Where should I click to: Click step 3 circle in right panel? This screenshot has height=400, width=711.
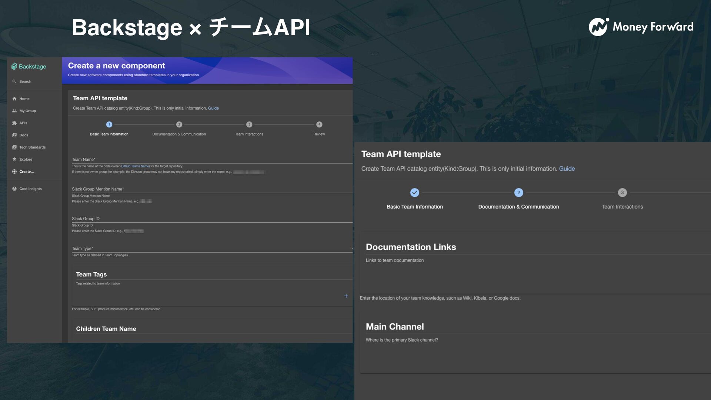[x=622, y=193]
